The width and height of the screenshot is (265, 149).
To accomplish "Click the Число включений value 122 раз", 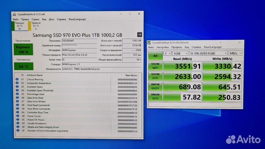I will click(x=132, y=55).
